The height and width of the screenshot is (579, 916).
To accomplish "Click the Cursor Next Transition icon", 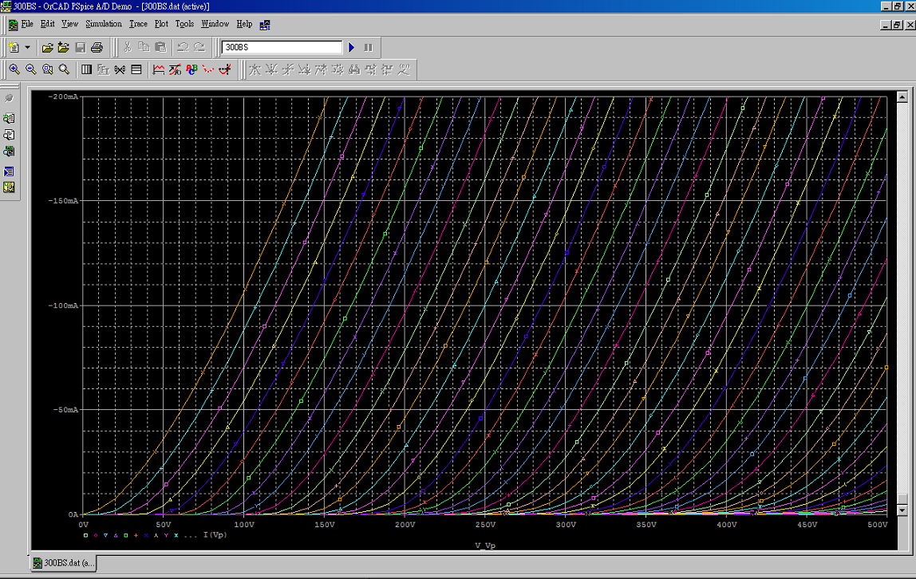I will coord(371,69).
